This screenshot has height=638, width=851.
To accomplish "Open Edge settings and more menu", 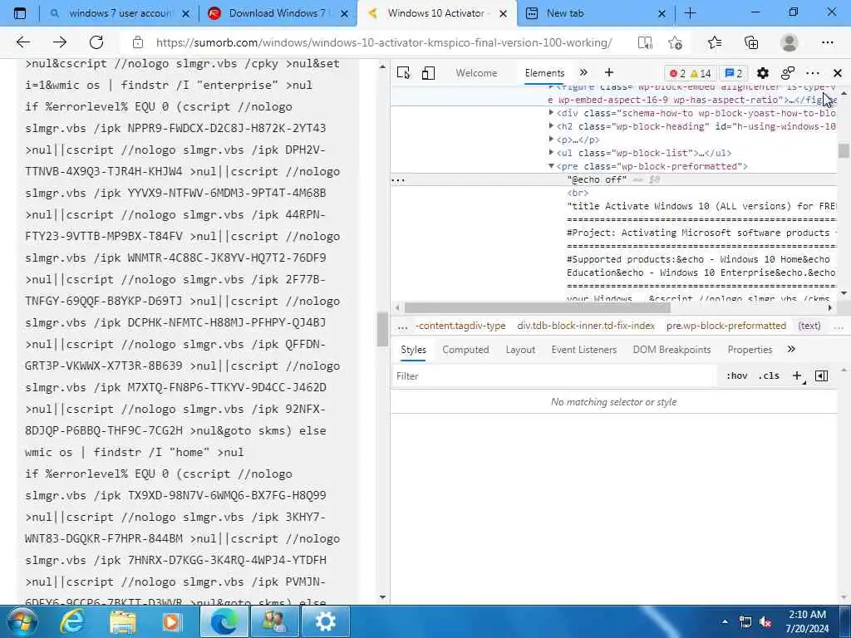I will (827, 42).
